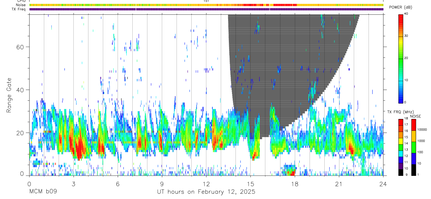
Task: Click the 'NOISE' legend title
Action: click(x=415, y=116)
